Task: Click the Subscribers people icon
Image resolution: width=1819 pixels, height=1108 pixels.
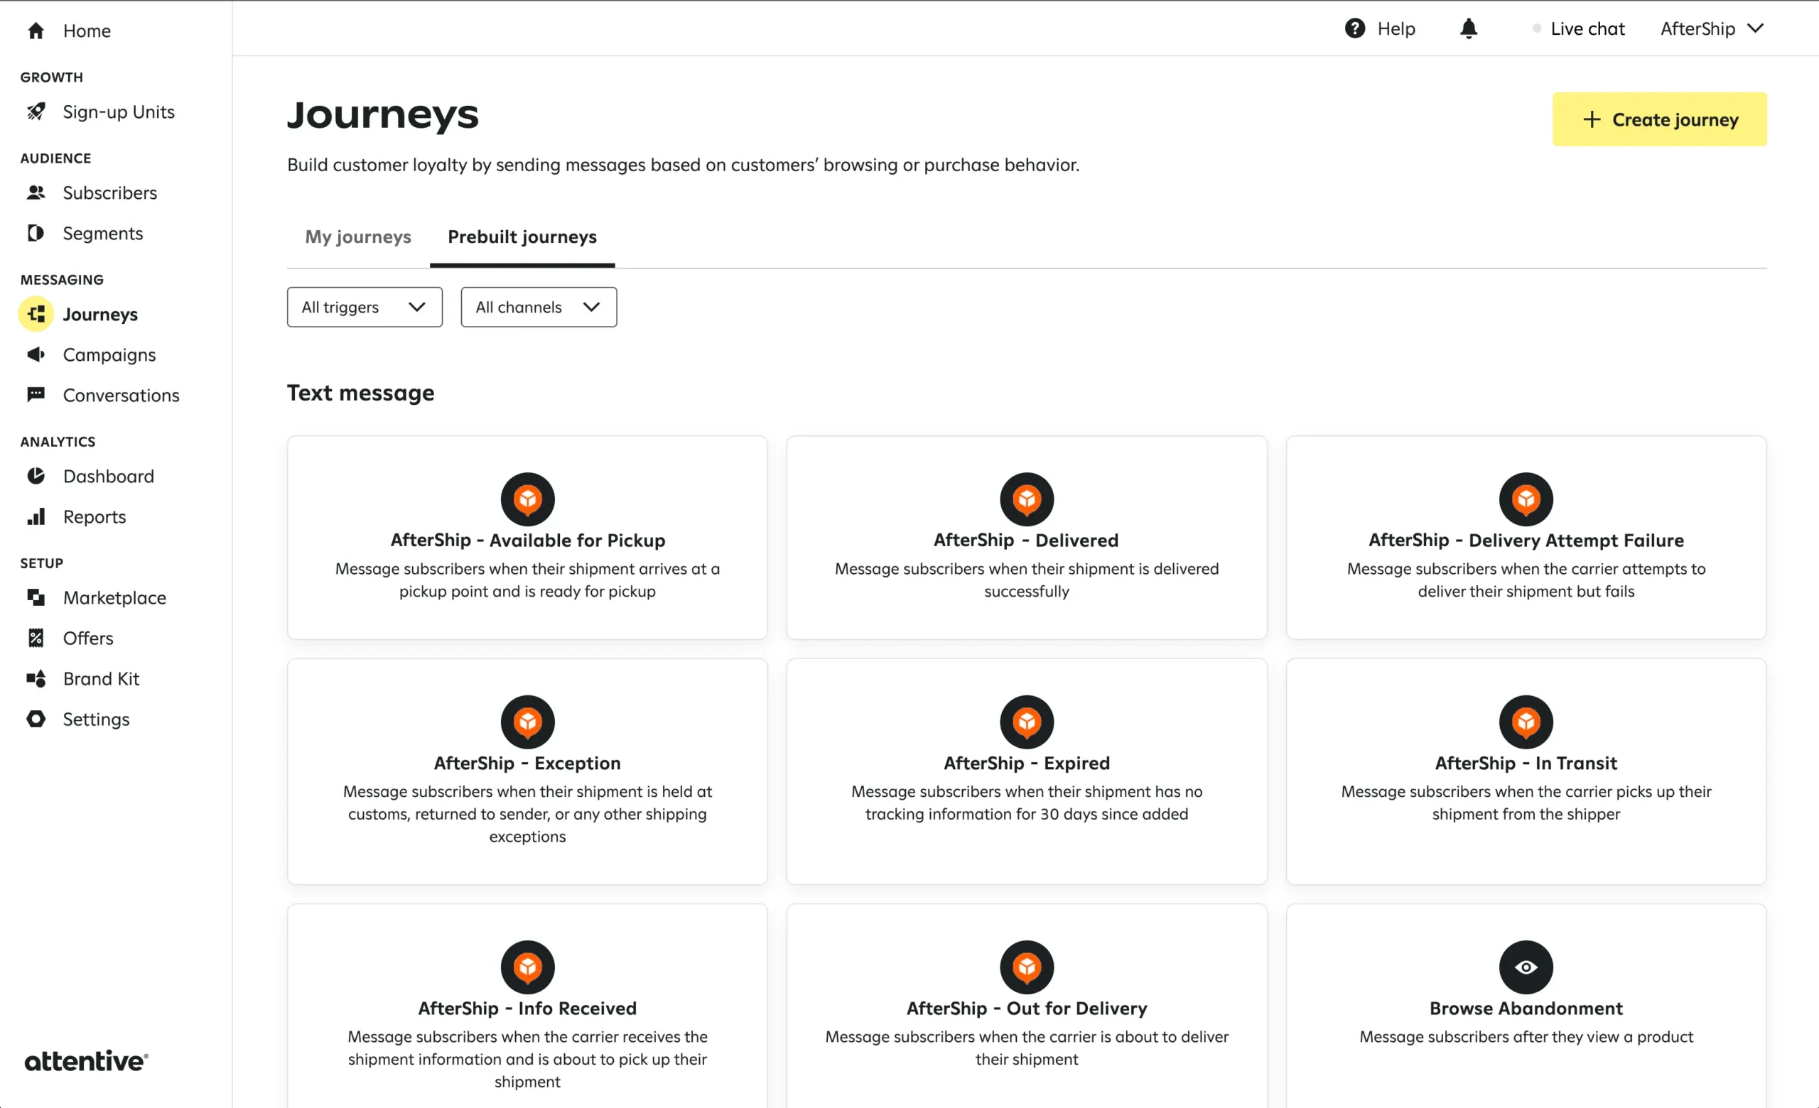Action: click(36, 192)
